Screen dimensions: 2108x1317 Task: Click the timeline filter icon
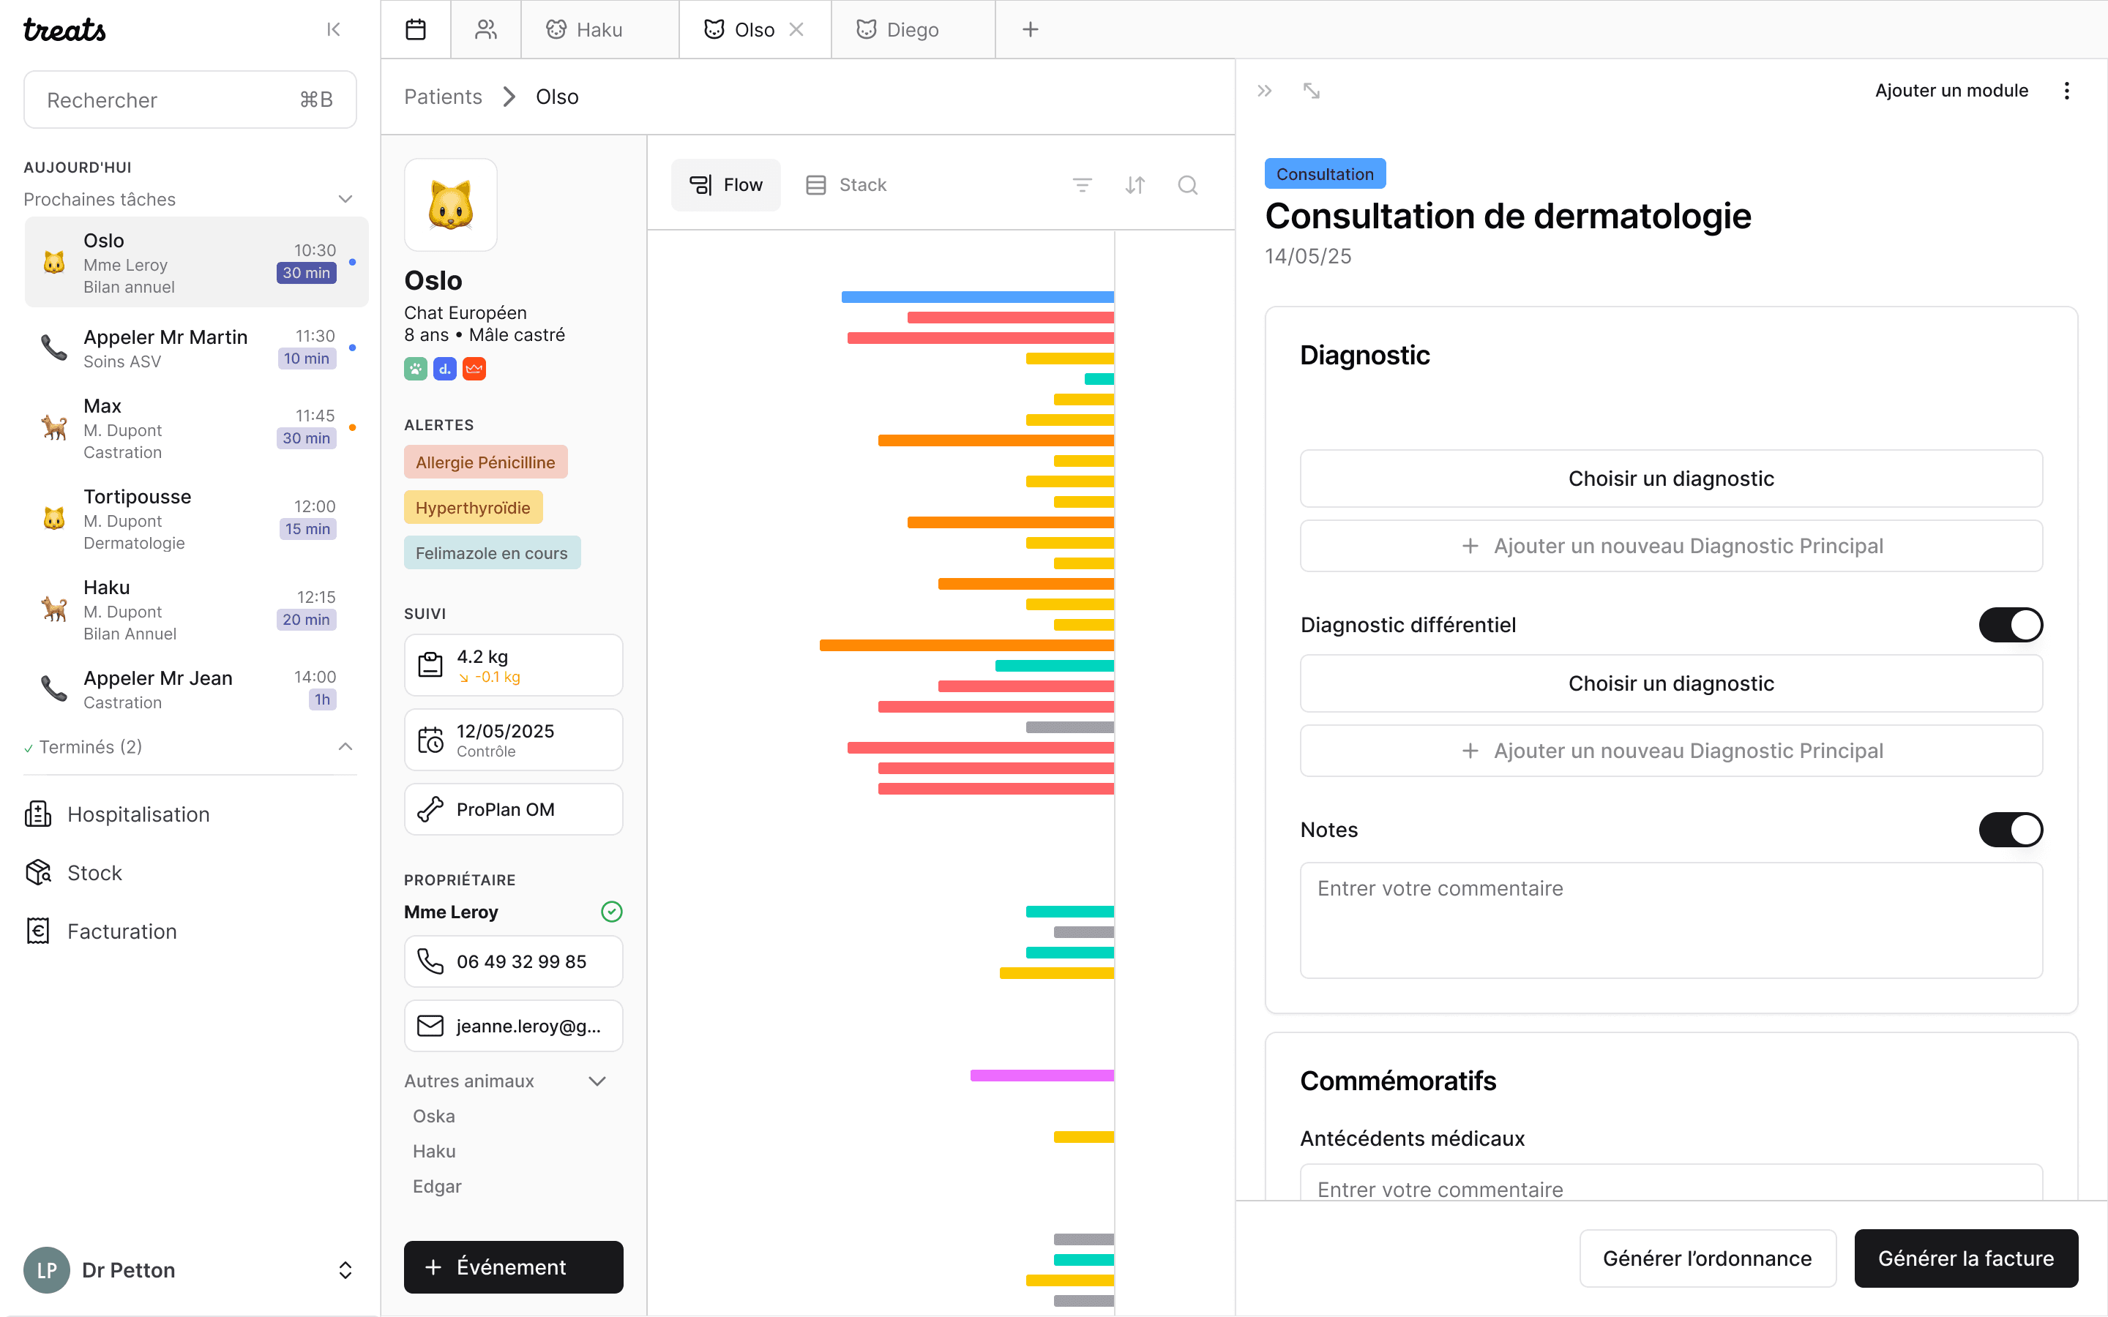1082,184
